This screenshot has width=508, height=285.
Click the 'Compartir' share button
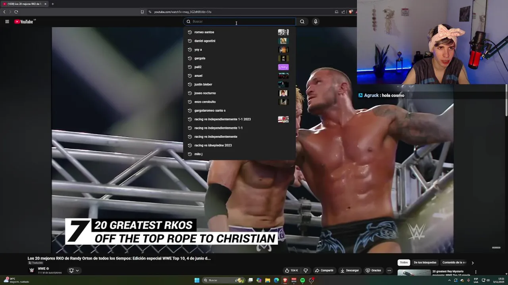[324, 270]
